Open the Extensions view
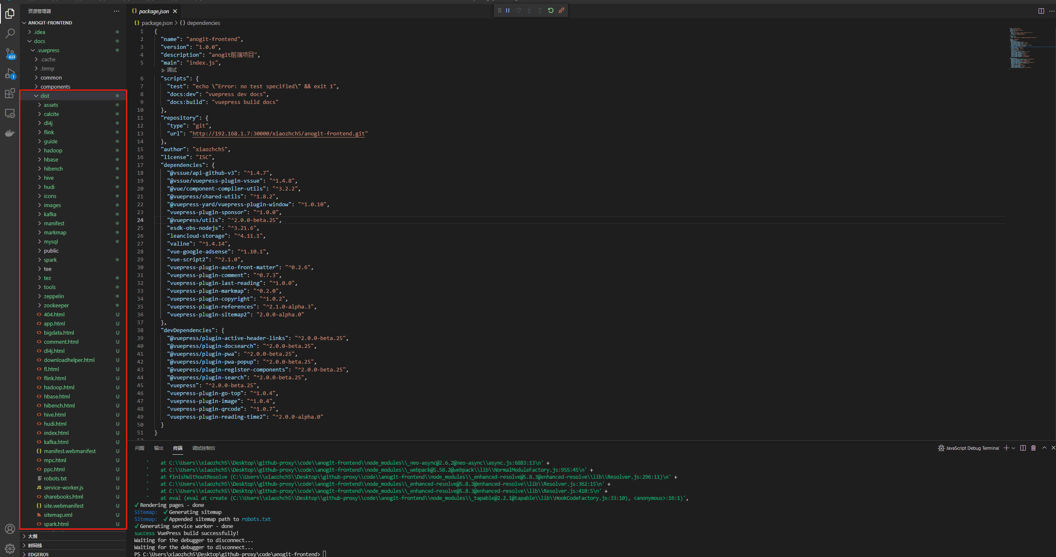Image resolution: width=1056 pixels, height=557 pixels. tap(10, 94)
